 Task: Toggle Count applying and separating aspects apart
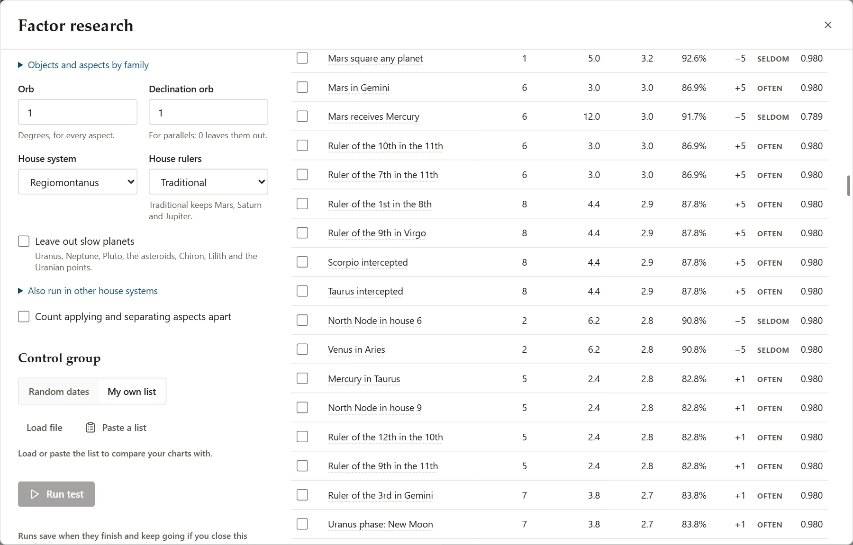[24, 317]
